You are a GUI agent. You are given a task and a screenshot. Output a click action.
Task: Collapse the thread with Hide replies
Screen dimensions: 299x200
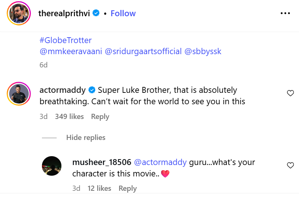tap(86, 137)
